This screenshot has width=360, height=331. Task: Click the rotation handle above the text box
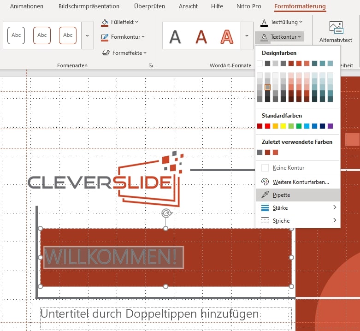click(x=166, y=213)
